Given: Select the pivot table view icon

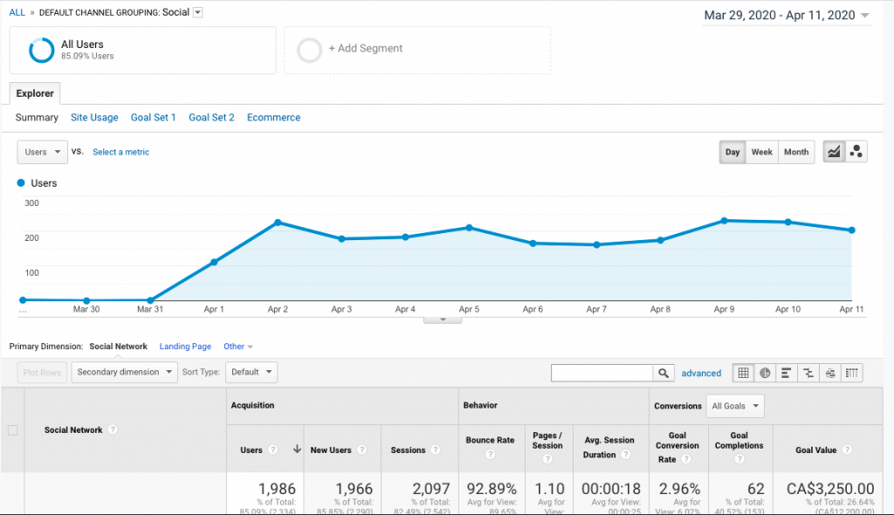Looking at the screenshot, I should tap(852, 373).
